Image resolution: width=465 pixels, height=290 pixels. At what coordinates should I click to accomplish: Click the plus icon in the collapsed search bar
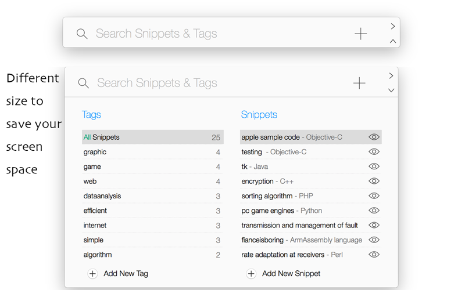pos(360,34)
